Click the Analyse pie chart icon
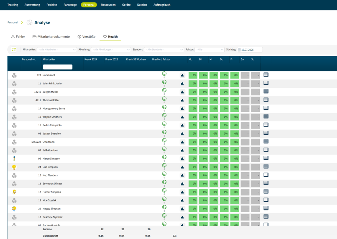337x239 pixels. coord(29,22)
